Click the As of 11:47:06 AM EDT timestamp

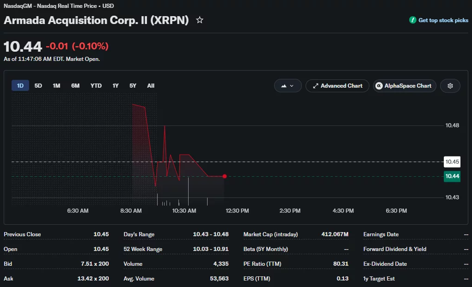click(52, 59)
